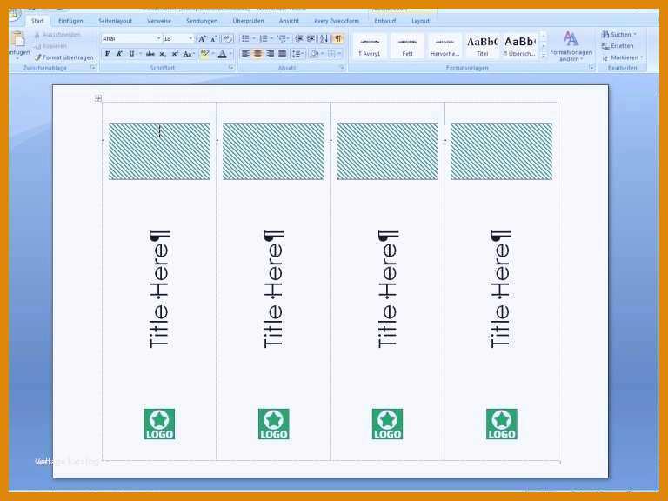Click the table move handle at top-left
This screenshot has height=501, width=668.
[98, 98]
